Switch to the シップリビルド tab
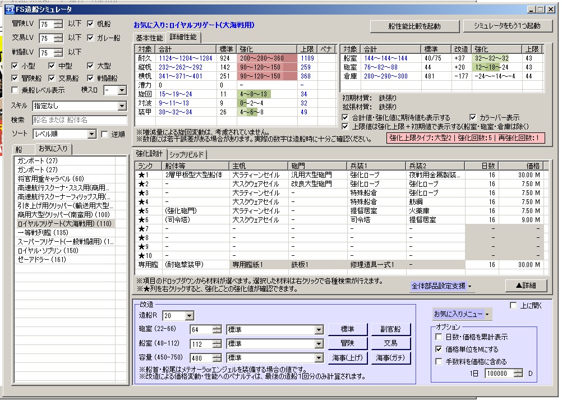 [186, 154]
